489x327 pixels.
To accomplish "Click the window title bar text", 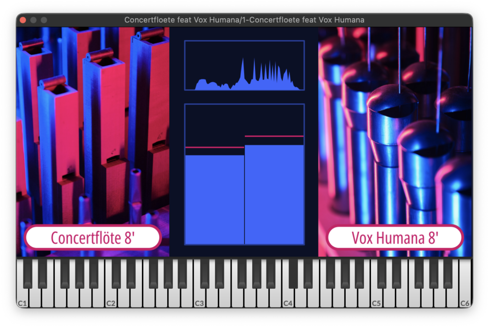I will point(244,20).
